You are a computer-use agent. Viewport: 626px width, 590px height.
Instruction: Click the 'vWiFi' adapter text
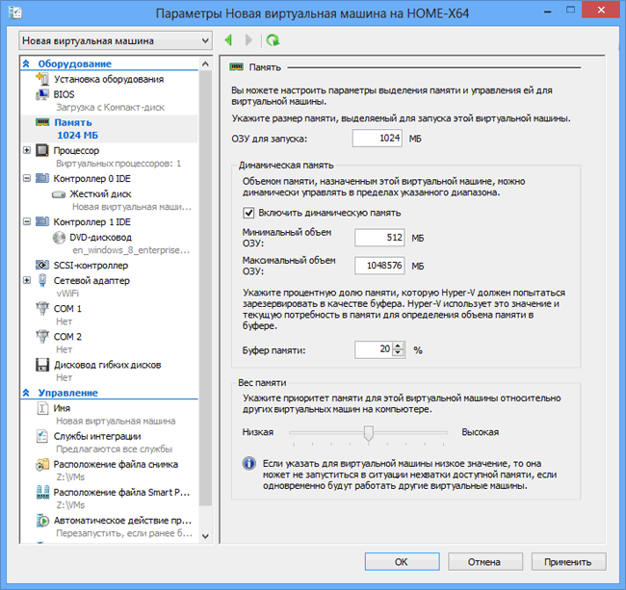[x=67, y=294]
